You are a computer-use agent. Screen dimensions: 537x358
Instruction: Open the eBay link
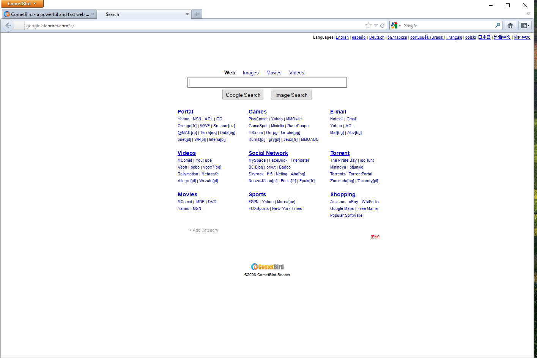pos(353,202)
